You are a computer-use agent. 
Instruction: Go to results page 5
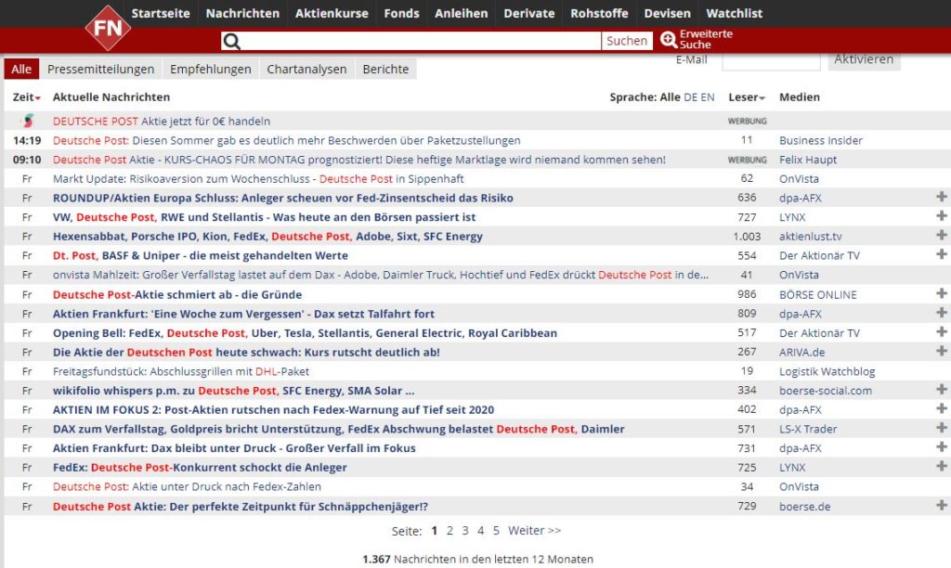[496, 531]
